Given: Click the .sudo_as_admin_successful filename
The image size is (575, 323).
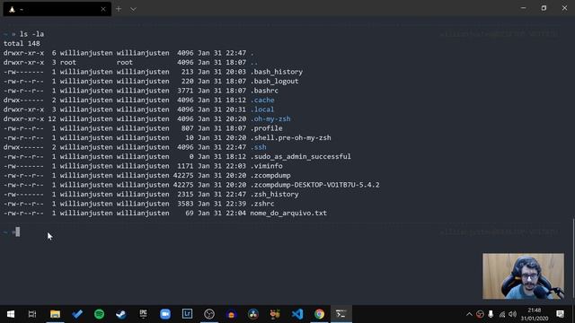Looking at the screenshot, I should coord(300,156).
